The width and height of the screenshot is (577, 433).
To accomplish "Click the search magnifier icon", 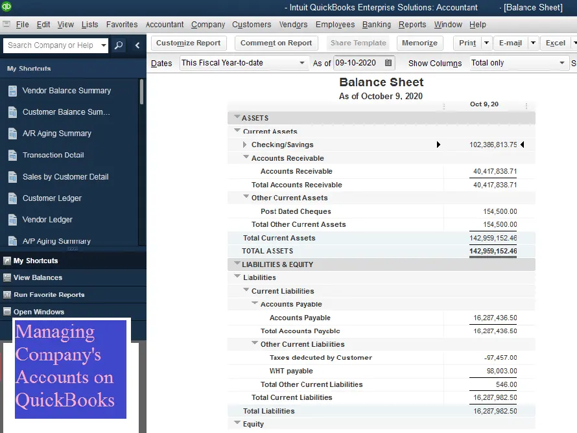I will pos(119,45).
